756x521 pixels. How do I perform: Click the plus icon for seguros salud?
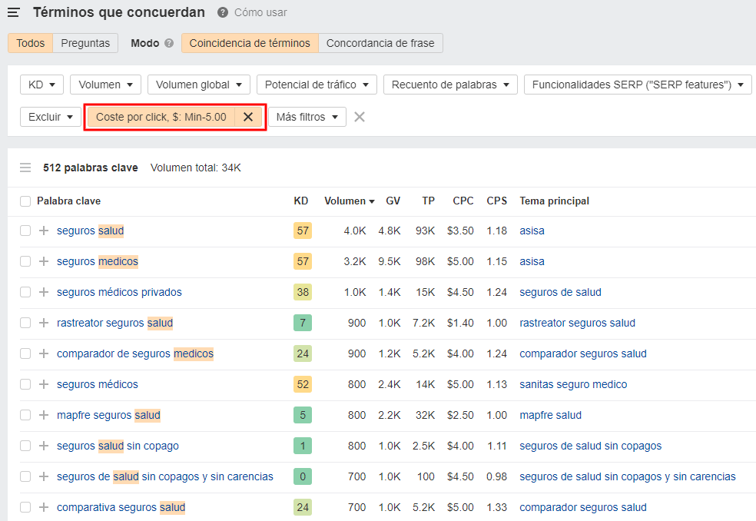pyautogui.click(x=44, y=231)
